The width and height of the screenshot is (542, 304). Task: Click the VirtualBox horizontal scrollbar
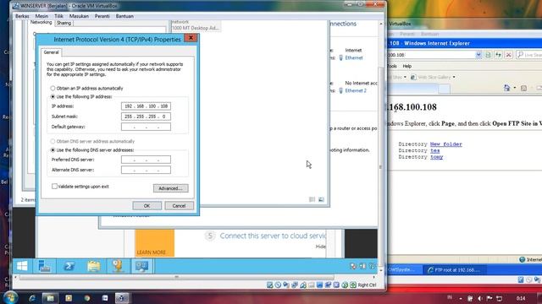(177, 277)
